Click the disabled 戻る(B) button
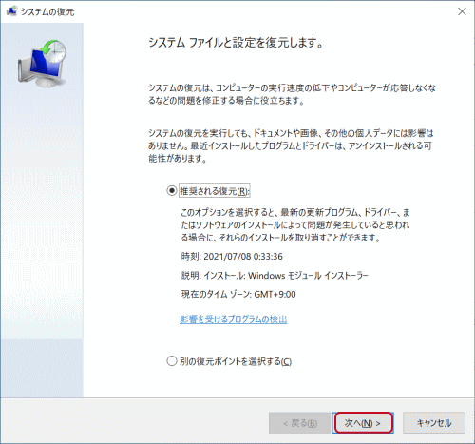The image size is (475, 444). [x=299, y=423]
